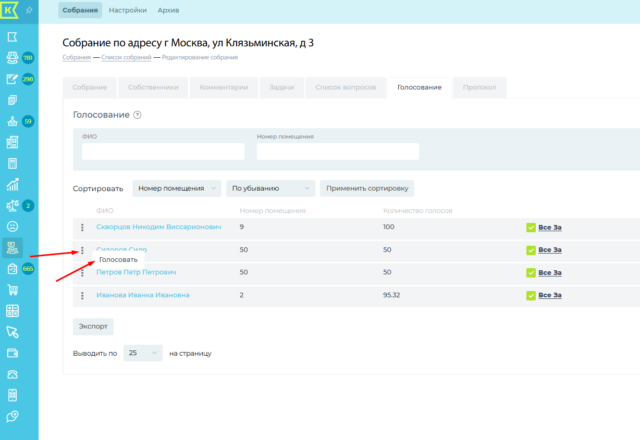Open the flag icon in sidebar
This screenshot has width=640, height=440.
pos(12,36)
